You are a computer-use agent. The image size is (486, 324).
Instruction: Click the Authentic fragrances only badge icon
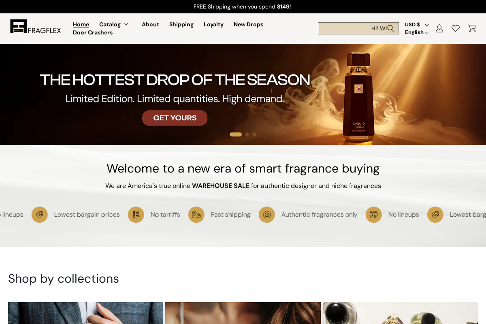267,215
